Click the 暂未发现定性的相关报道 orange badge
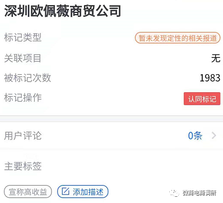The height and width of the screenshot is (203, 223). [178, 38]
